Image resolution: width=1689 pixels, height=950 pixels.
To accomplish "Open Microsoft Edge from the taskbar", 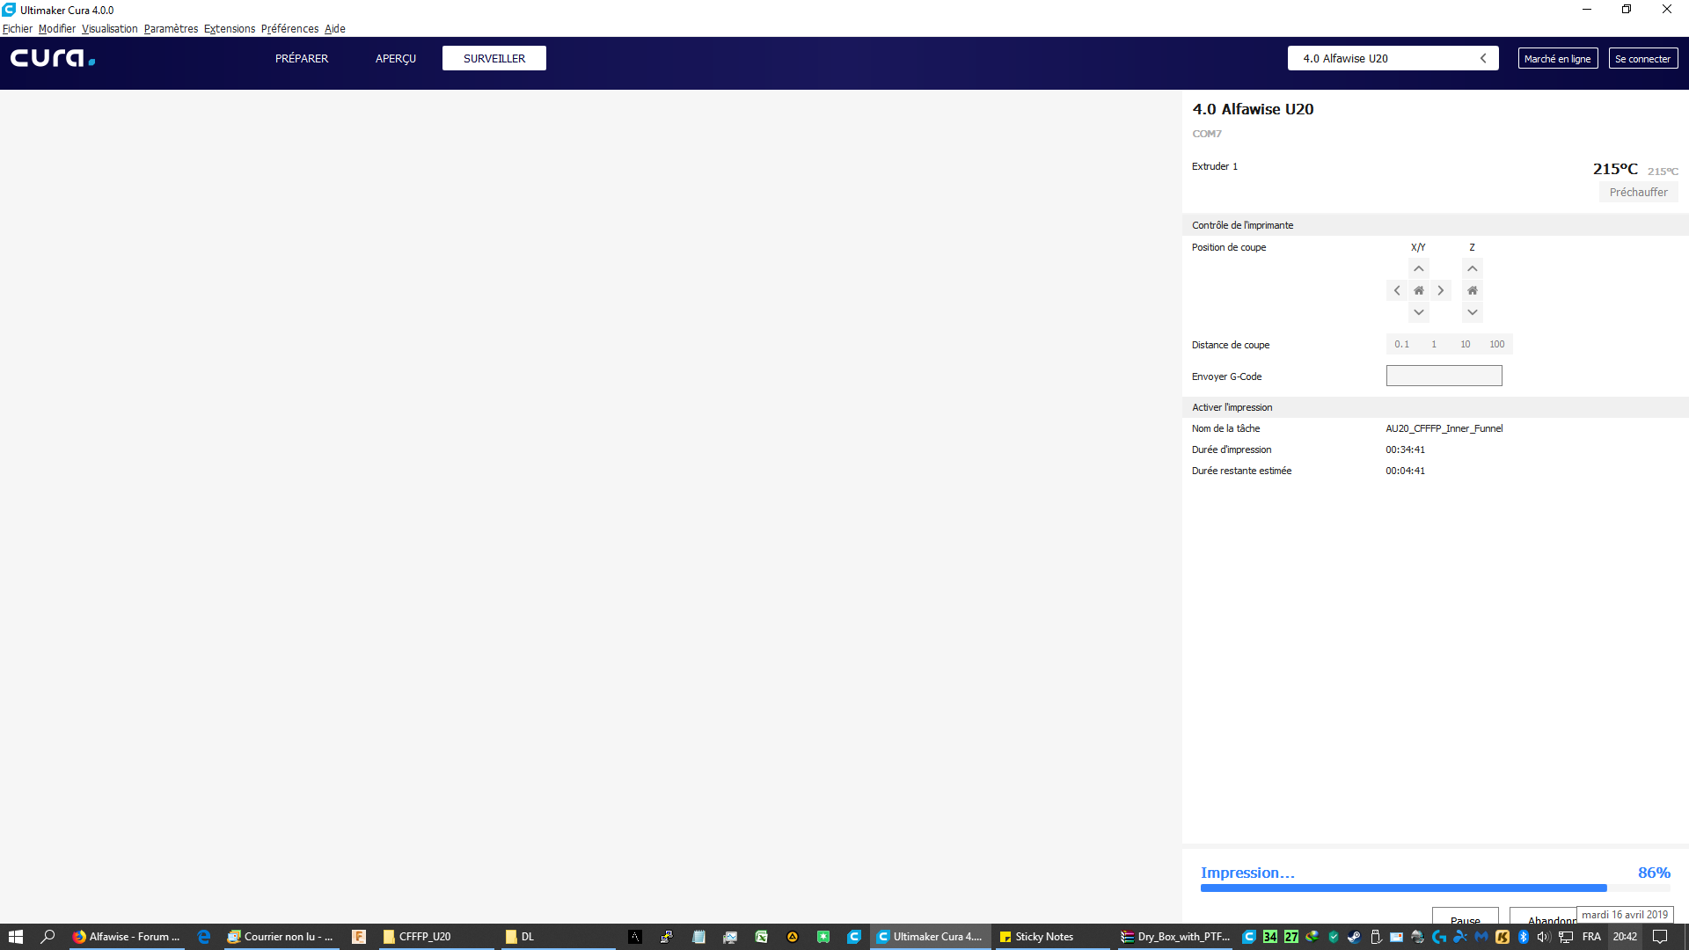I will [204, 937].
